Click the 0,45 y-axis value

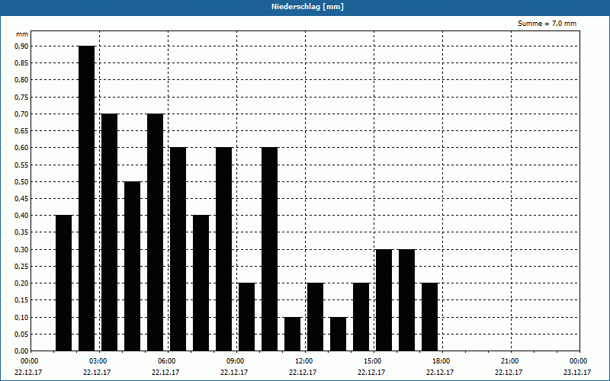[21, 199]
